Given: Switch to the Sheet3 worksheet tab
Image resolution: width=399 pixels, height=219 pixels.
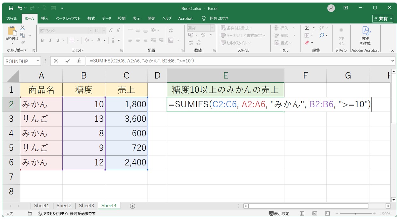Looking at the screenshot, I should 87,206.
